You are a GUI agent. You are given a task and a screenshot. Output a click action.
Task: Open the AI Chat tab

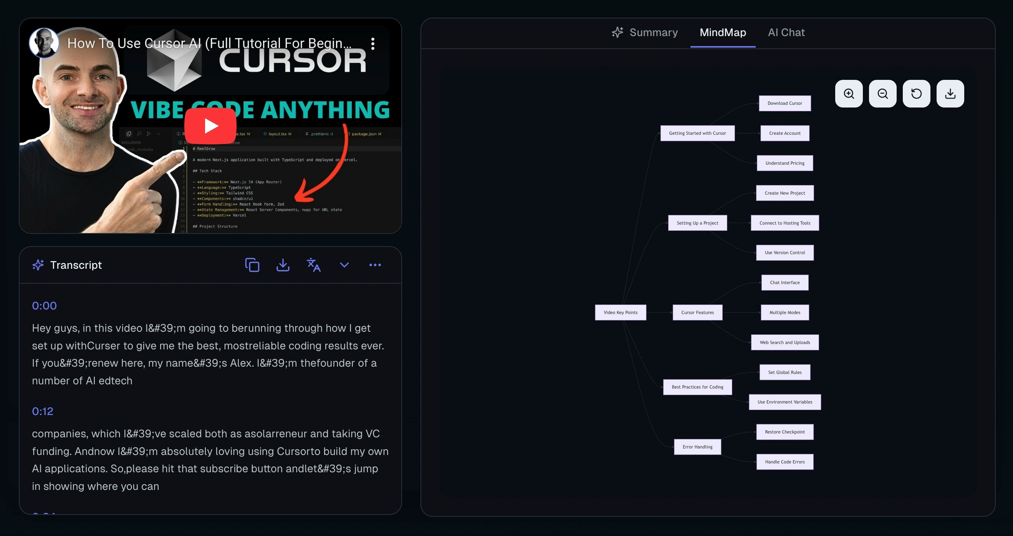(x=786, y=32)
